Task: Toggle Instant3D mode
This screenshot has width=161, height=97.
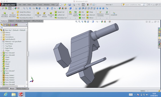Action: point(114,14)
